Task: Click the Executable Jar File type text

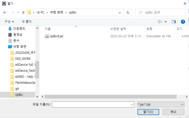Action: (x=159, y=36)
